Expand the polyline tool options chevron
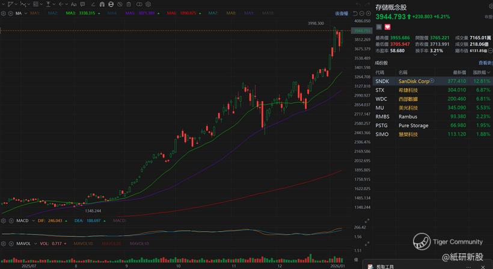 29,4
